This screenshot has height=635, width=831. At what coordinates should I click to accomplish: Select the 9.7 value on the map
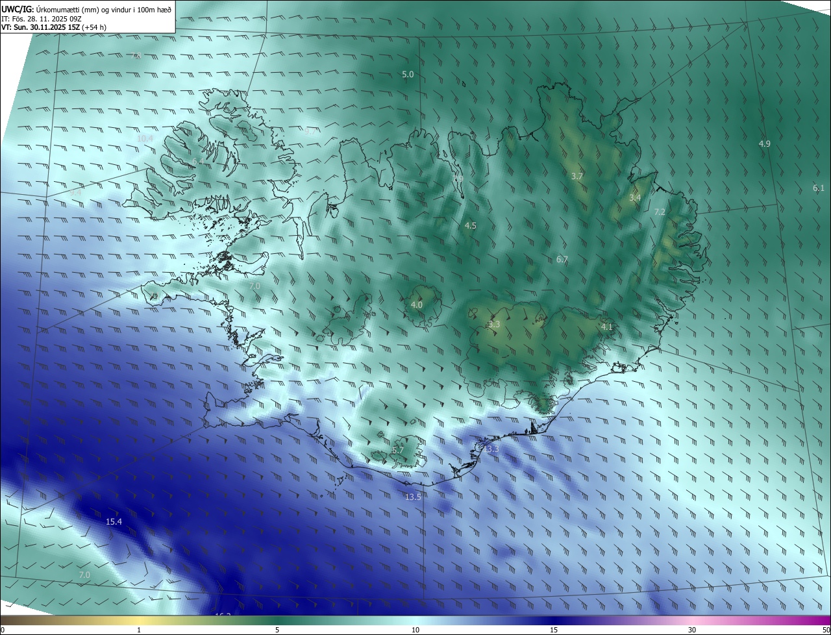point(311,131)
